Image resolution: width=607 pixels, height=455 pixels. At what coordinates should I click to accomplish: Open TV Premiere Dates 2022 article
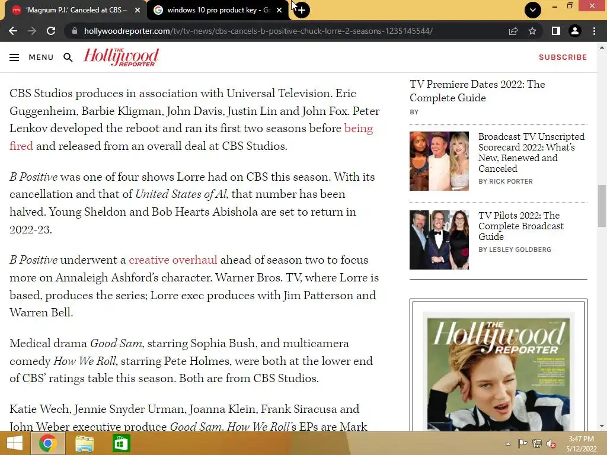[x=477, y=91]
